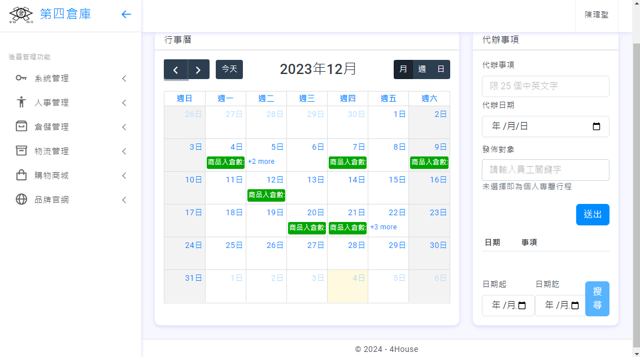The height and width of the screenshot is (357, 640).
Task: Switch calendar to 週 view
Action: tap(422, 69)
